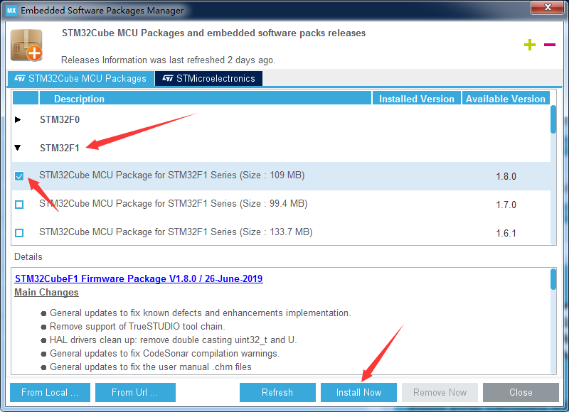Open the STMicroelectronics tab
Screen dimensions: 569x412
coord(208,78)
